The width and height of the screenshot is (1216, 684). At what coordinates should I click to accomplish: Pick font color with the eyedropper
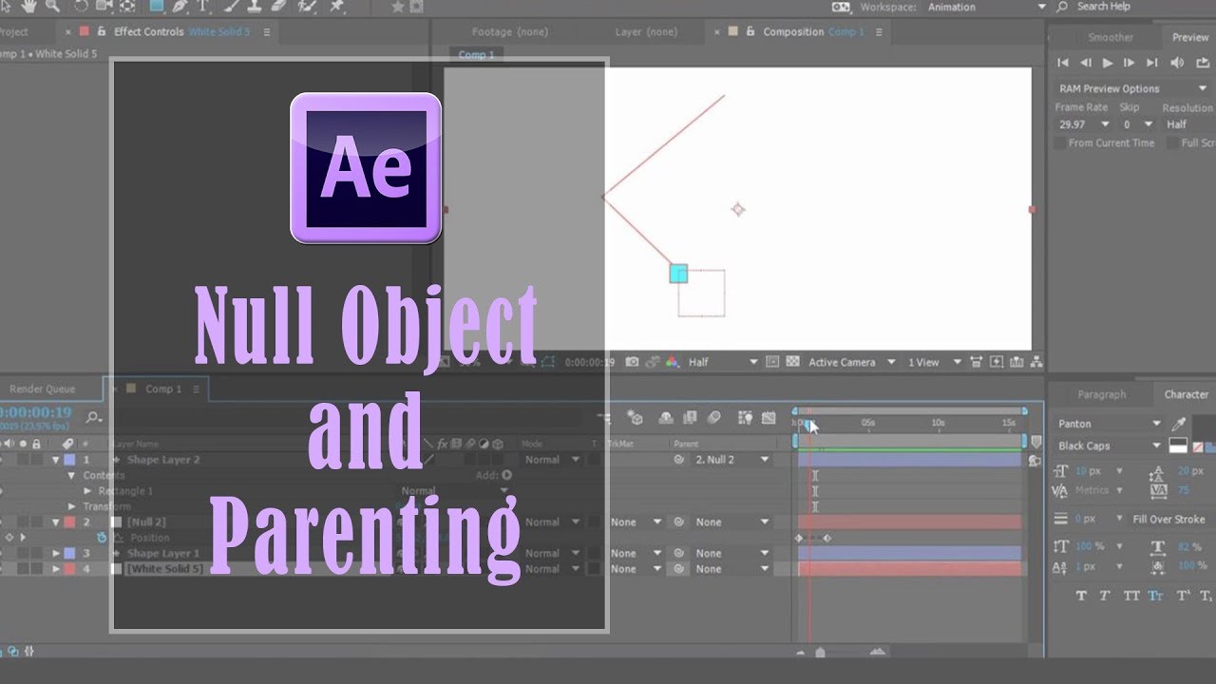[x=1179, y=424]
